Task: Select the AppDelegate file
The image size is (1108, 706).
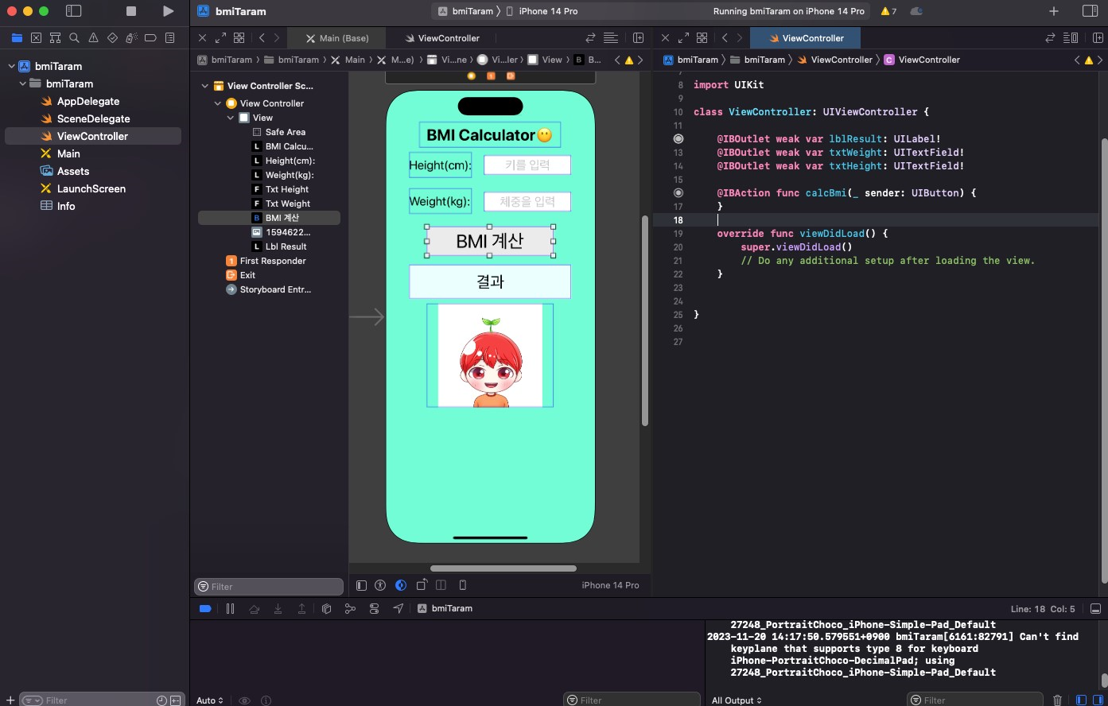Action: pos(88,101)
